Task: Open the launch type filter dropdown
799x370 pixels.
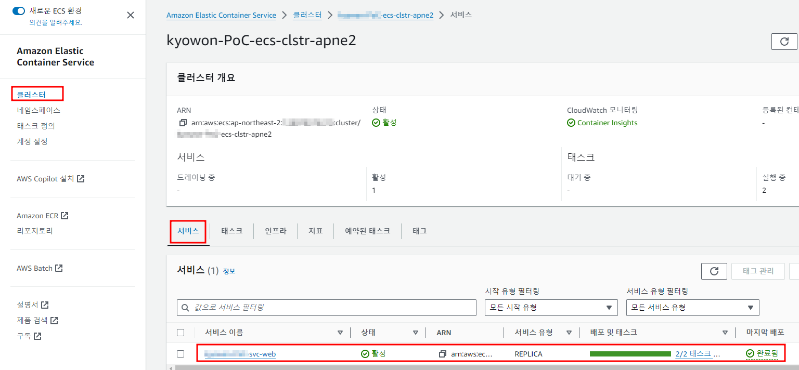Action: 551,308
